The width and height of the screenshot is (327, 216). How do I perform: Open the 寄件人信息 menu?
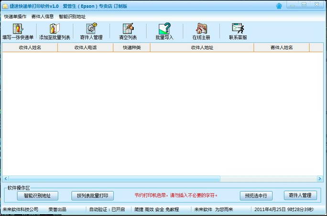click(43, 16)
